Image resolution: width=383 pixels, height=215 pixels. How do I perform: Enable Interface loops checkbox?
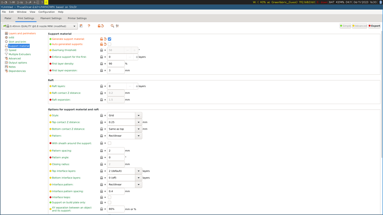[109, 197]
